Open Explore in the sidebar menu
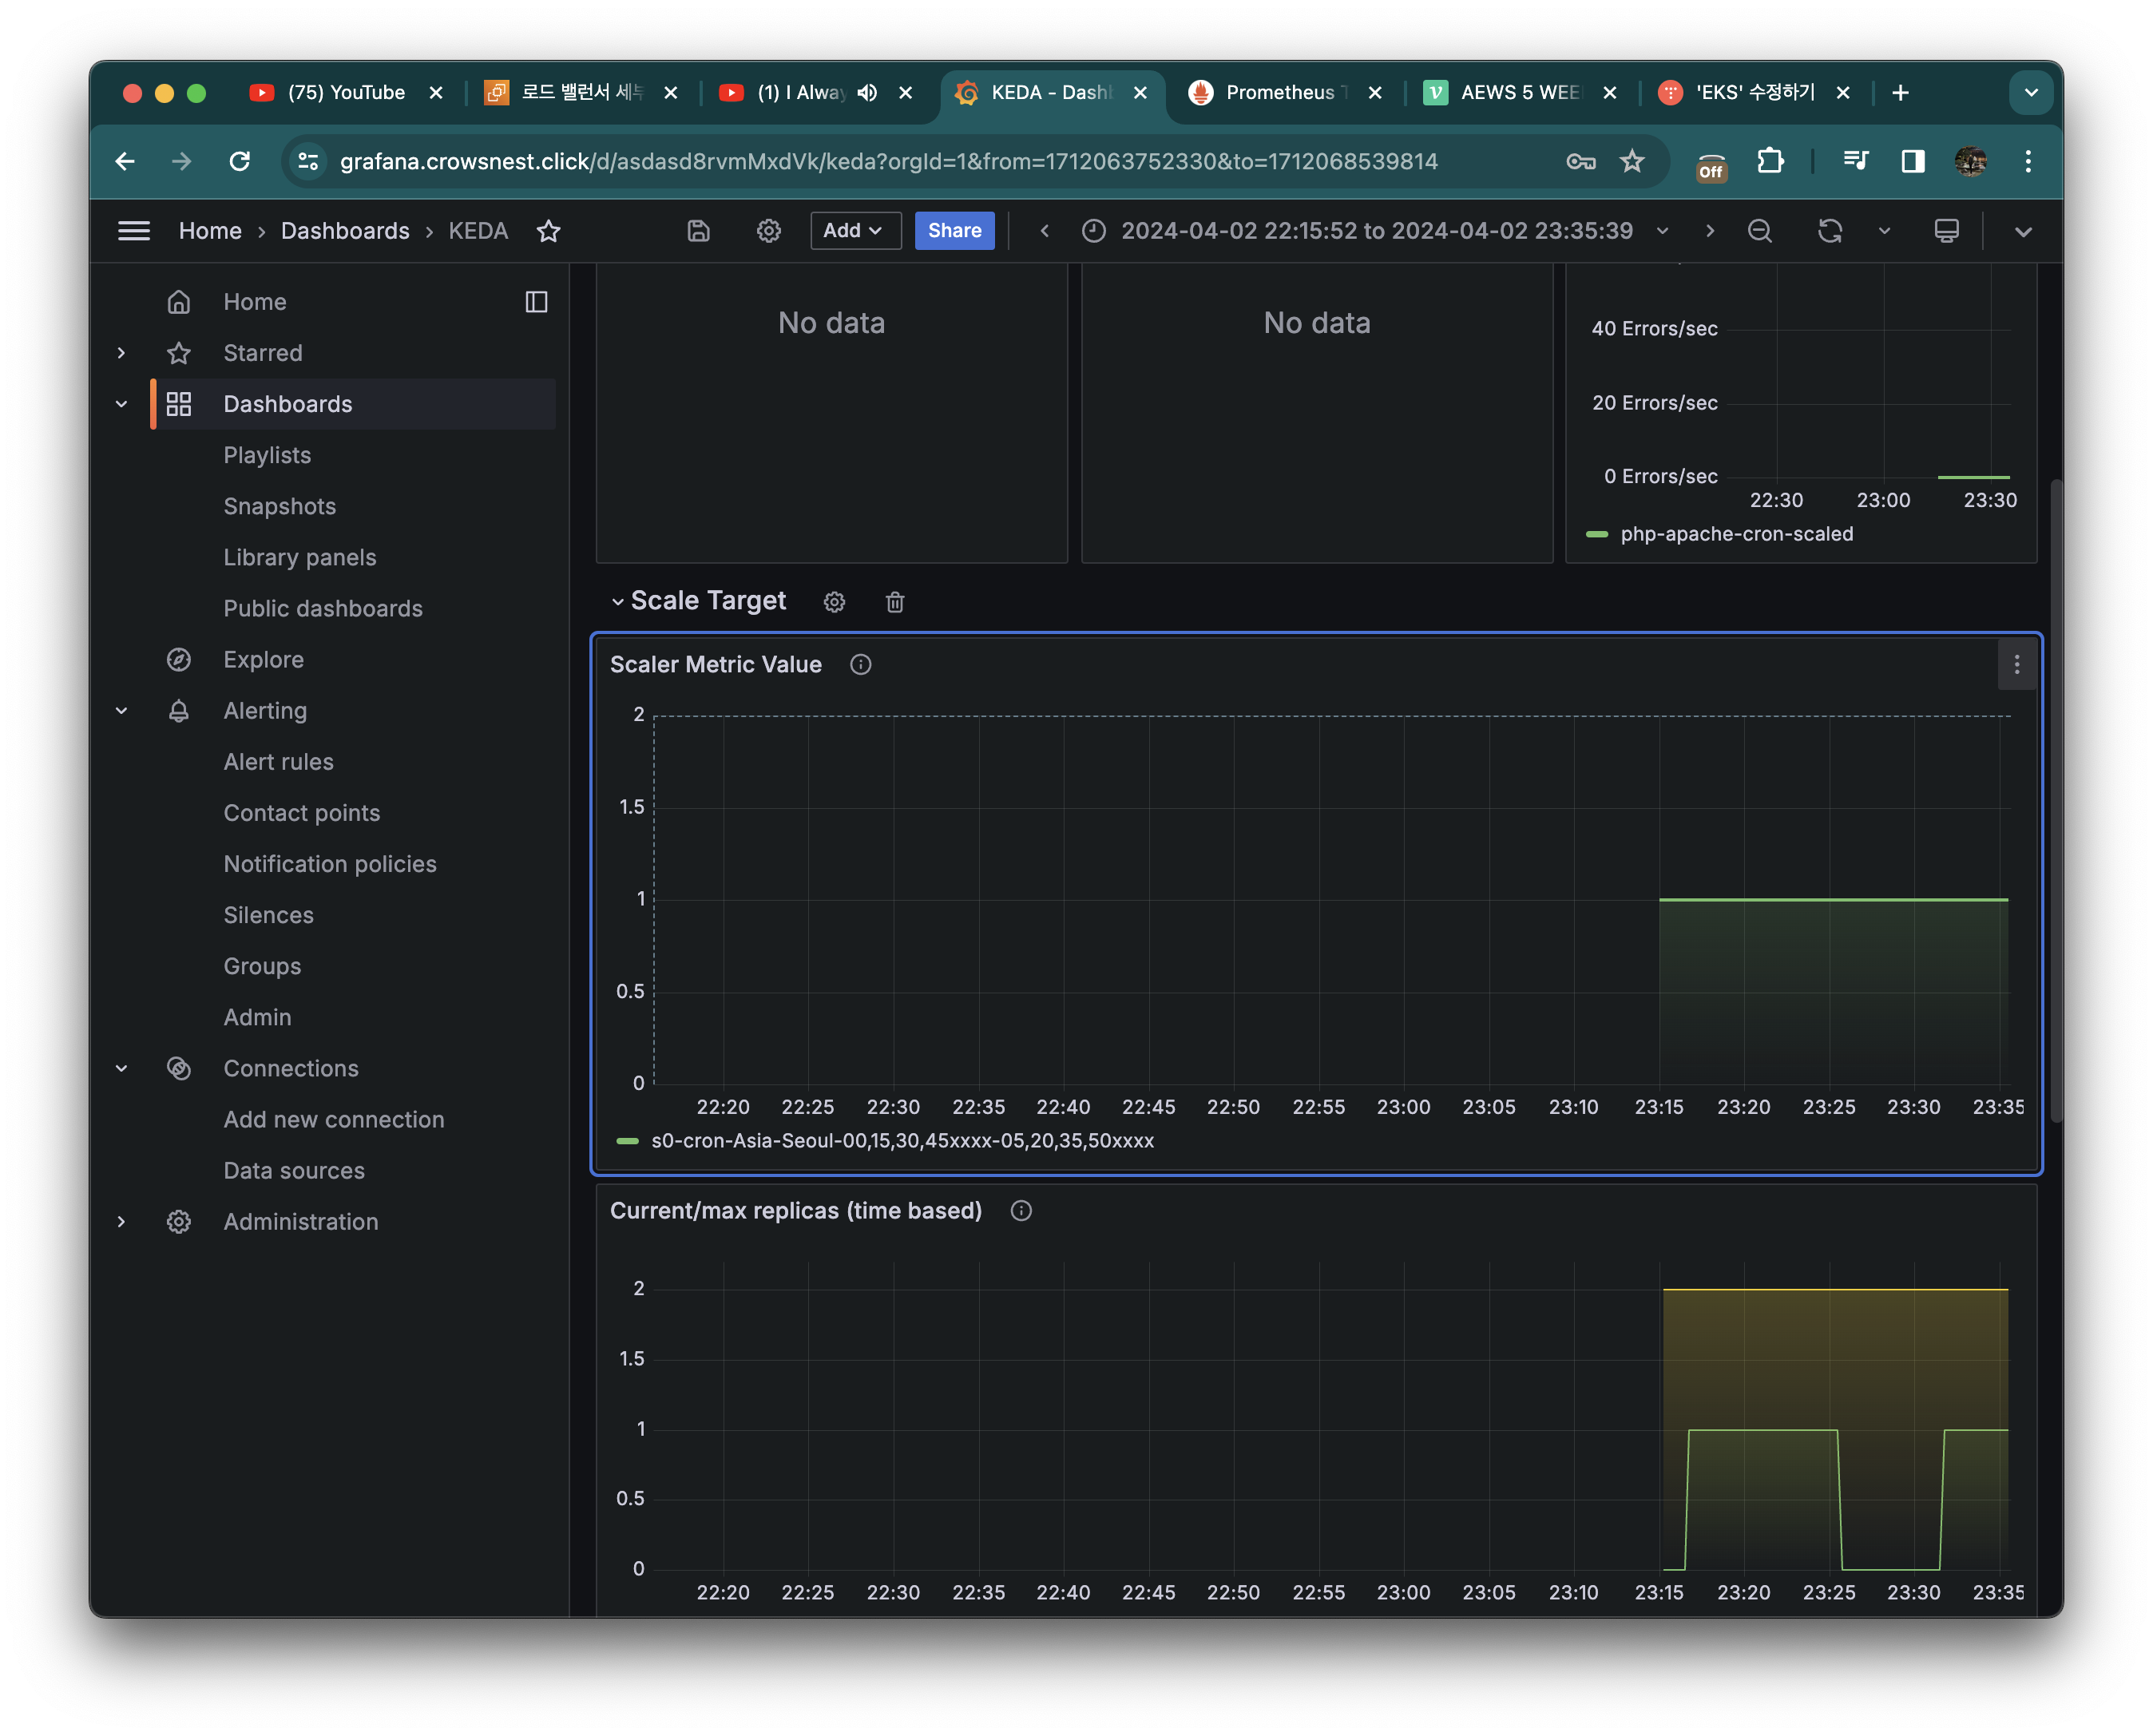The height and width of the screenshot is (1736, 2153). point(263,660)
